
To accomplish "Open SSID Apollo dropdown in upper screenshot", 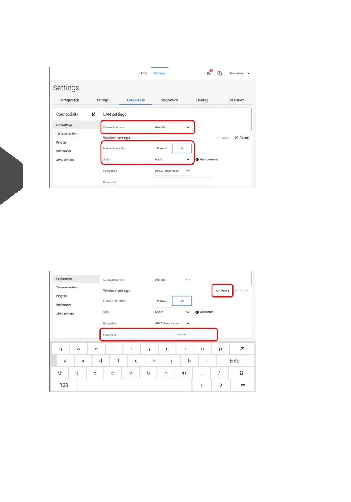I will pyautogui.click(x=172, y=159).
